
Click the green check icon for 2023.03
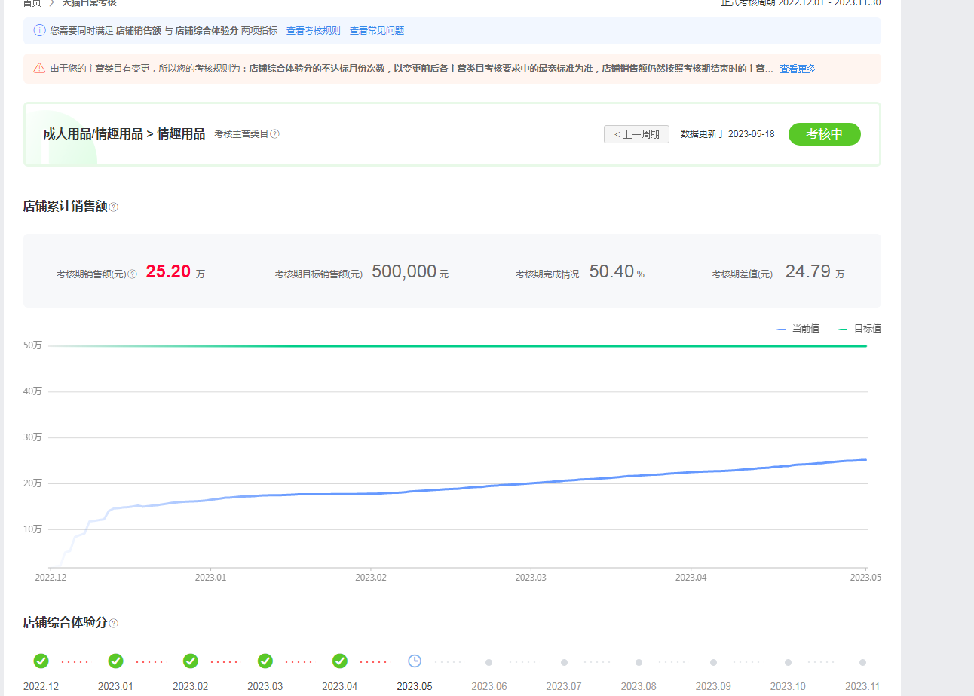[x=265, y=661]
